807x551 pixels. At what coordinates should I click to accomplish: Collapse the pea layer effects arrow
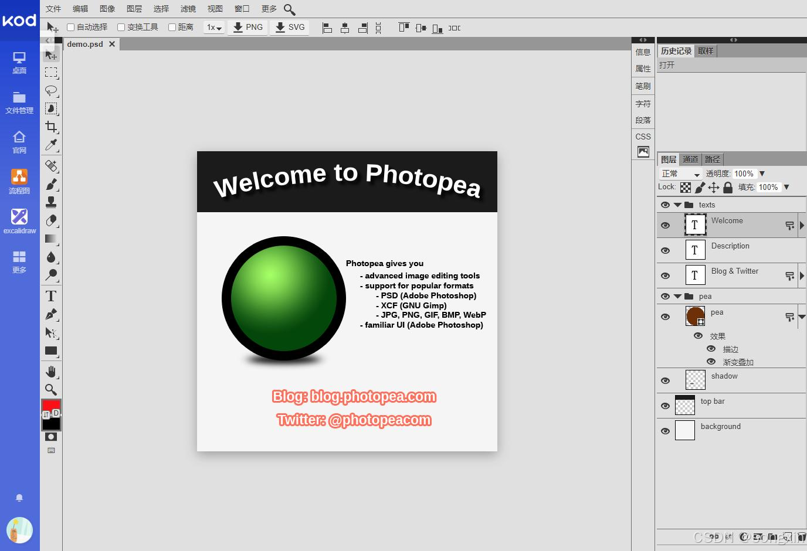click(x=802, y=317)
